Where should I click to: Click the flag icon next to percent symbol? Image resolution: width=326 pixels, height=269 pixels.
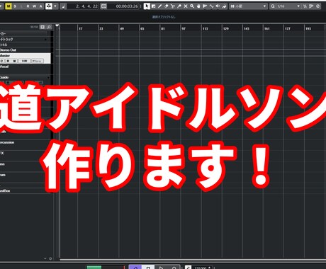311,6
